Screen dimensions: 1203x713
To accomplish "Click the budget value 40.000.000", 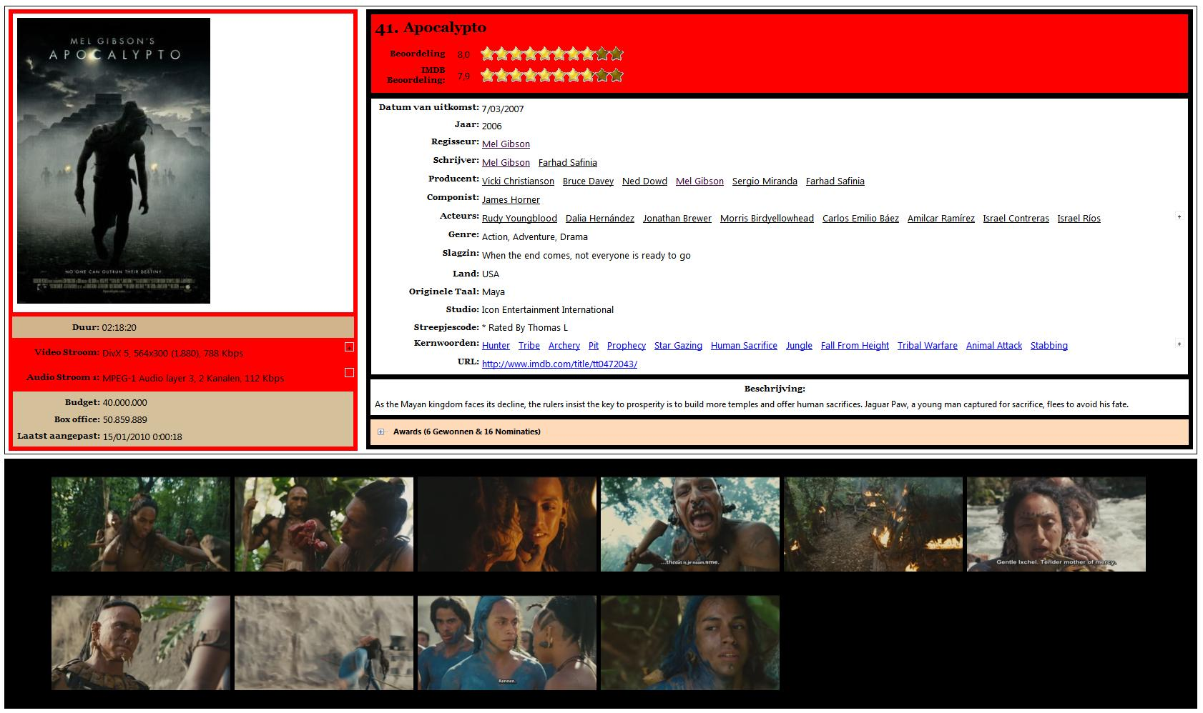I will point(125,402).
